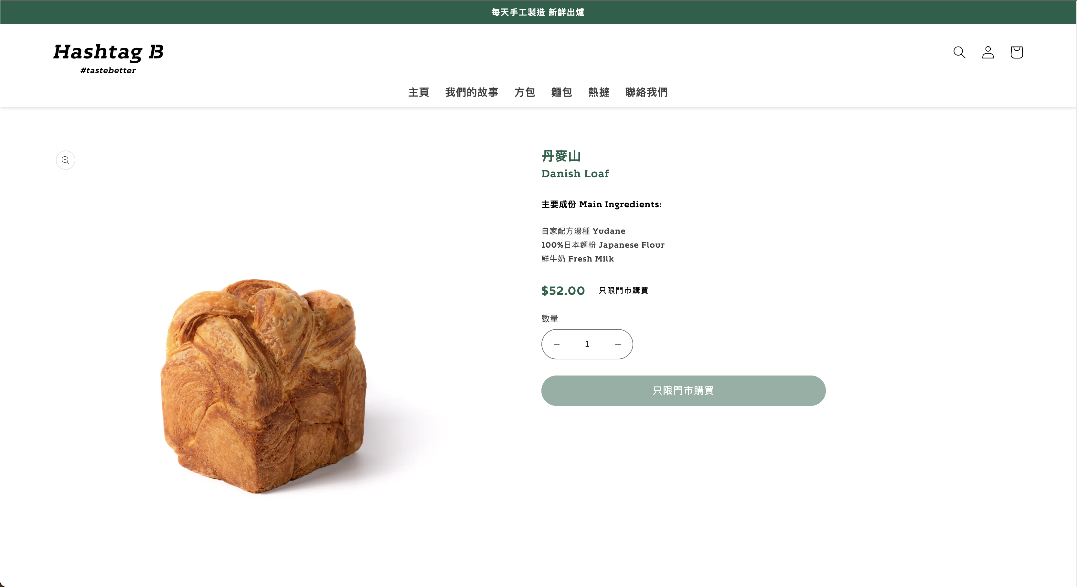Screen dimensions: 1077x587
Task: Click the 只限門市購買 green button
Action: point(683,390)
